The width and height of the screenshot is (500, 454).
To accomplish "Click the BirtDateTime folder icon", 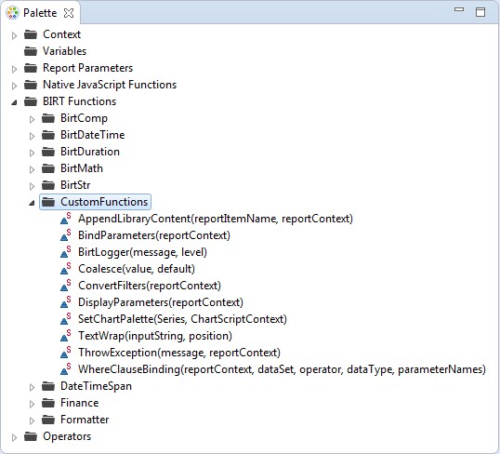I will click(x=48, y=135).
